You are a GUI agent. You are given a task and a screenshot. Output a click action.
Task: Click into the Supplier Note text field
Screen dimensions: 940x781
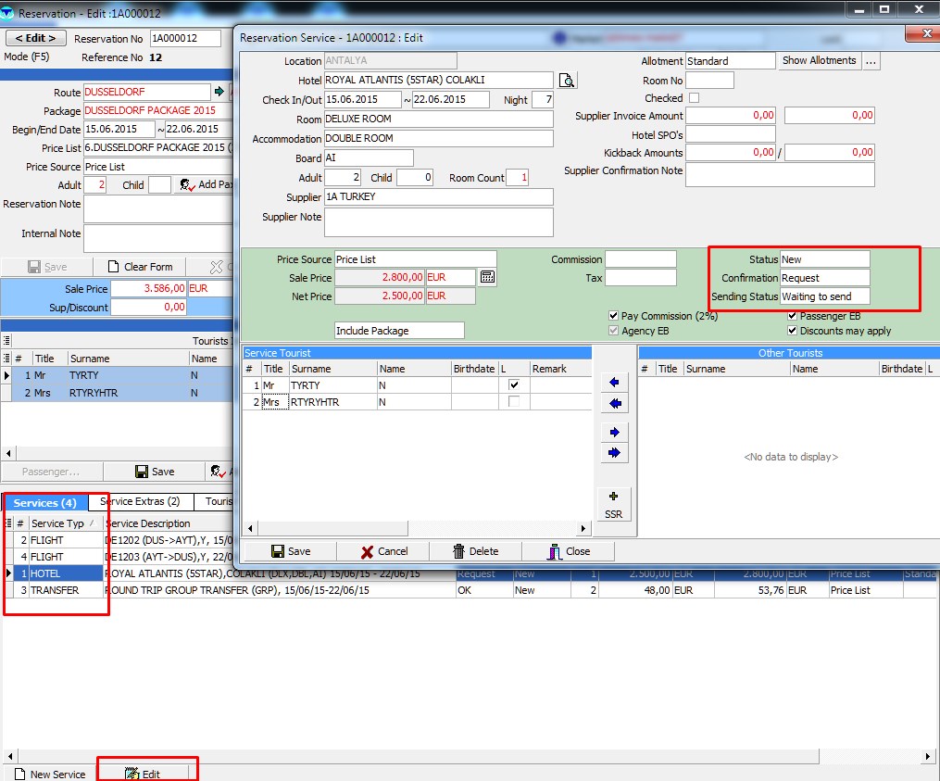(x=438, y=222)
